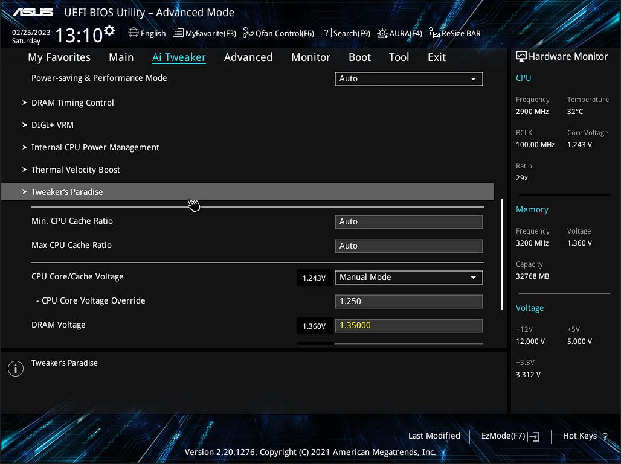Click the Hot Keys question mark icon

(x=605, y=436)
